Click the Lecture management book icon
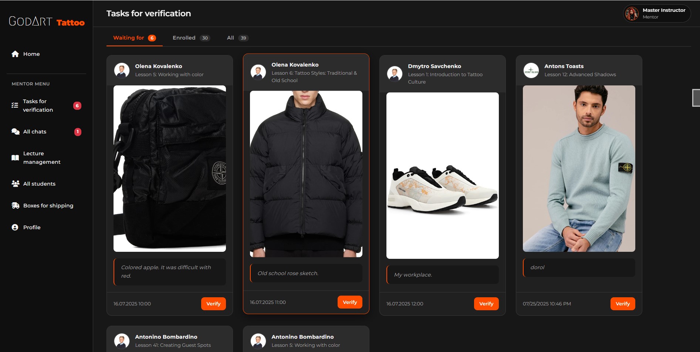 tap(15, 158)
